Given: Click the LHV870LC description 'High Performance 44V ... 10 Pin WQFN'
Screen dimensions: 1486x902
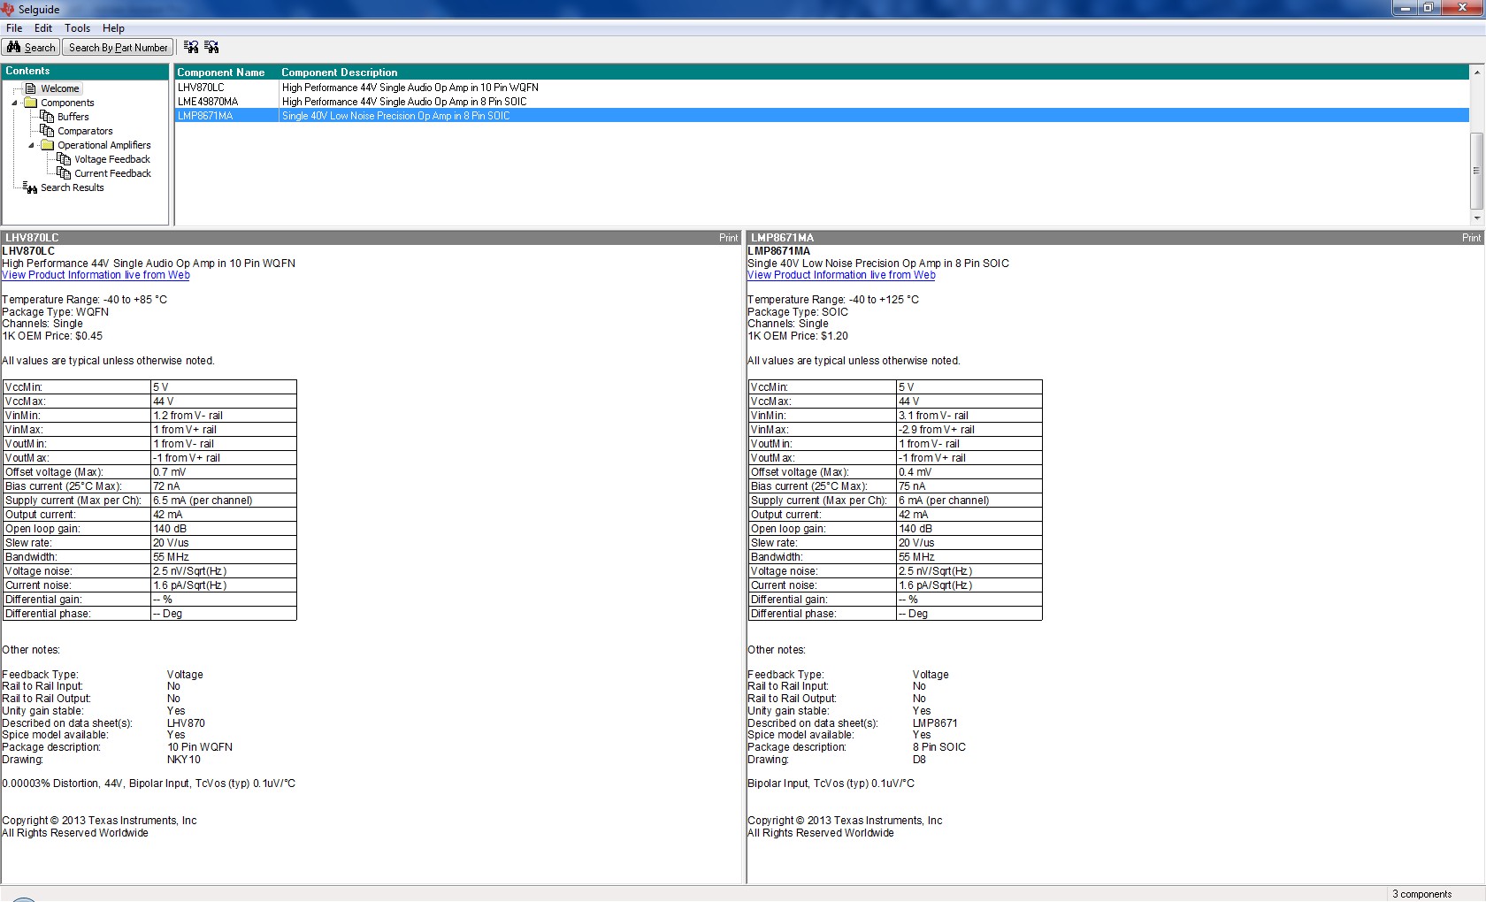Looking at the screenshot, I should [410, 88].
